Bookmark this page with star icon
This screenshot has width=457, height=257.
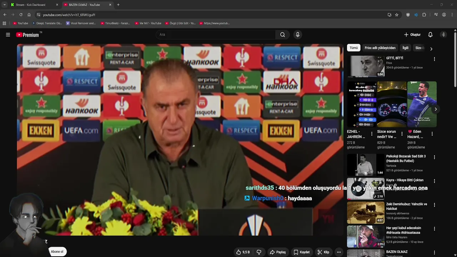point(397,15)
